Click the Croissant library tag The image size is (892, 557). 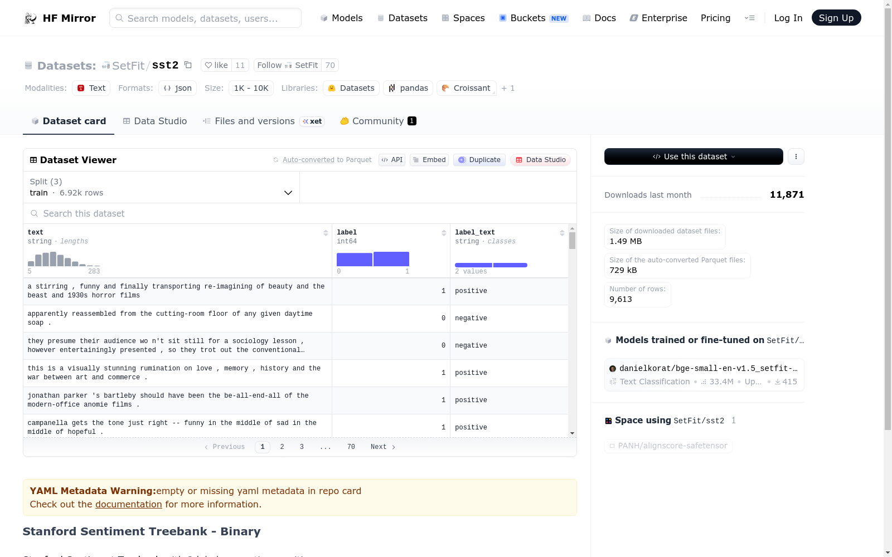(x=467, y=88)
